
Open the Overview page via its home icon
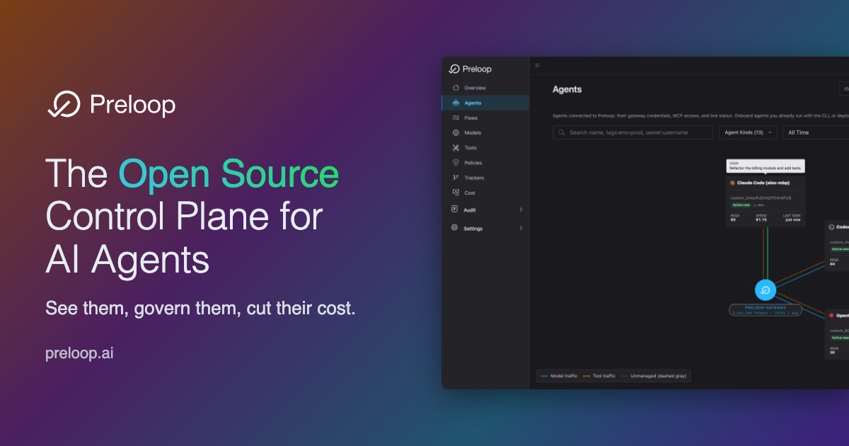(456, 88)
